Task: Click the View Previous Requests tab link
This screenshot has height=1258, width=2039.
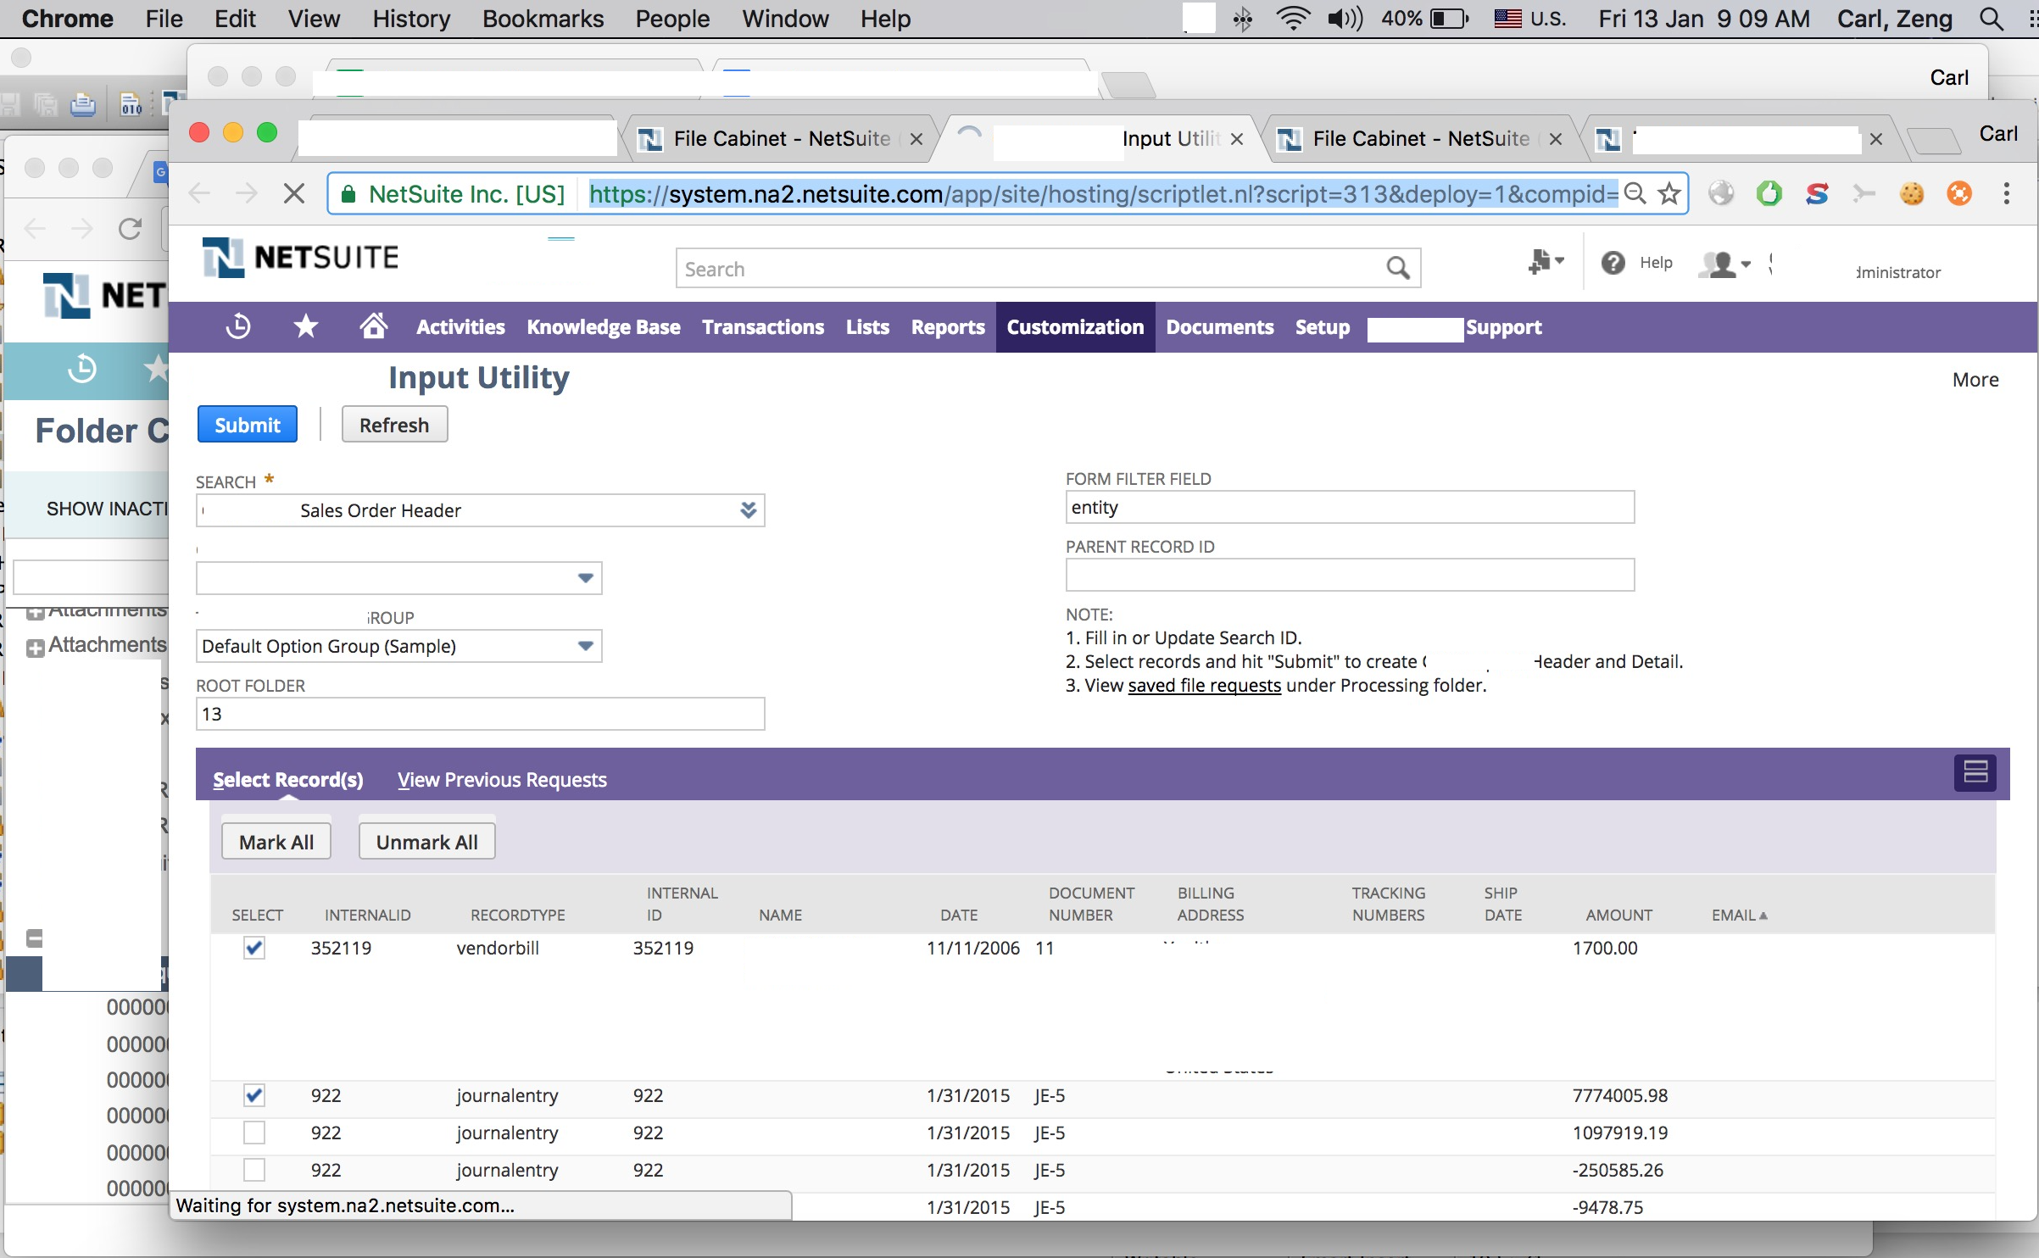Action: [501, 777]
